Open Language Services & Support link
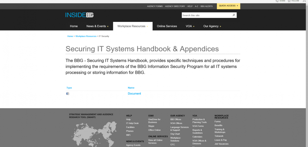The width and height of the screenshot is (308, 147). click(x=179, y=128)
